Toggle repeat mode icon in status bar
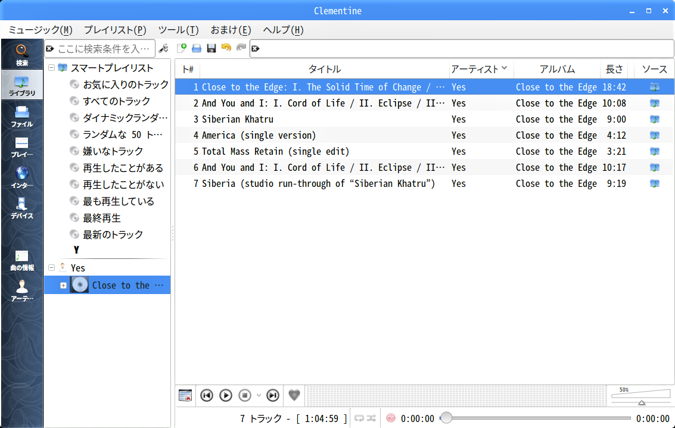 click(x=359, y=418)
